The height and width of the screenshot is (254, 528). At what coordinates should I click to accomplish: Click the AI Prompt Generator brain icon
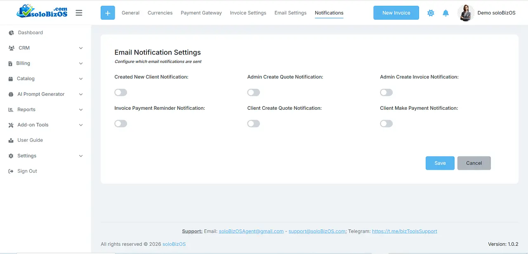point(11,94)
